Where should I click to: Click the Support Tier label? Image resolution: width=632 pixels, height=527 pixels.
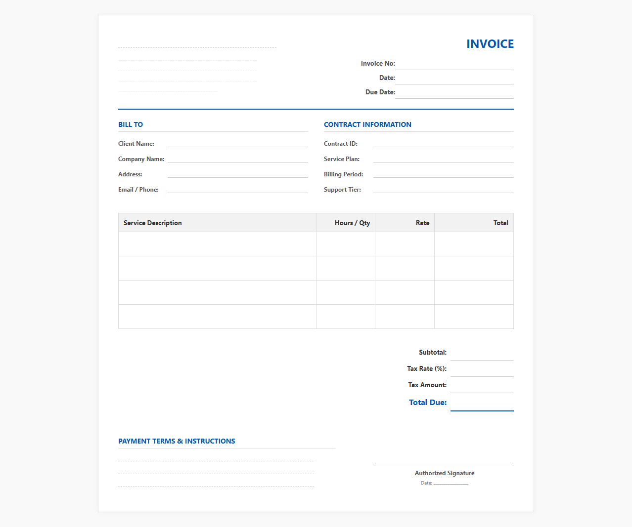click(342, 190)
